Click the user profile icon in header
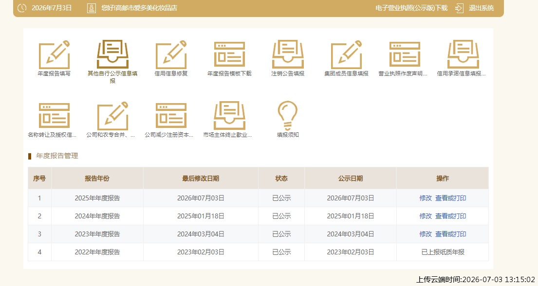The width and height of the screenshot is (538, 286). pyautogui.click(x=91, y=8)
